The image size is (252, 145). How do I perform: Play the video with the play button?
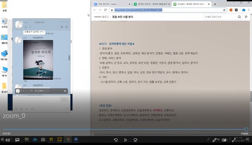coord(126,140)
